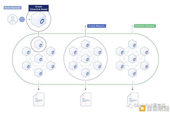Viewport: 171px width, 113px height.
Task: Click the small circled node cube
Action: pos(38,44)
